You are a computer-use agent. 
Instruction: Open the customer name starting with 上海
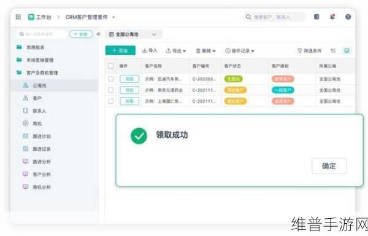[x=163, y=101]
